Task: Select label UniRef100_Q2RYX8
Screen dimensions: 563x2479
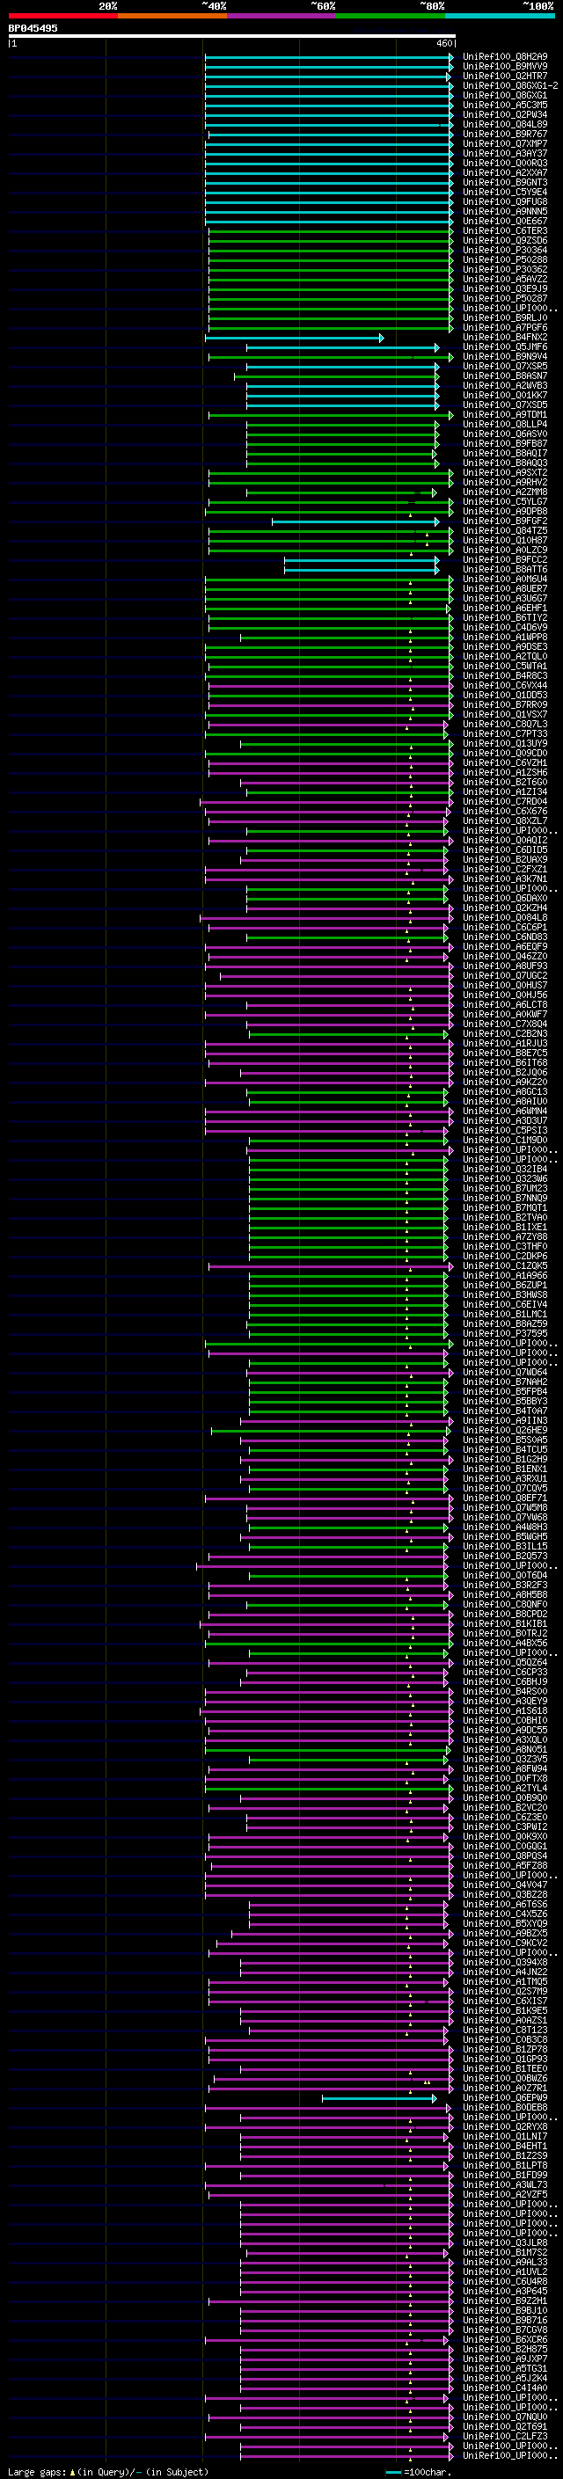Action: [505, 2126]
